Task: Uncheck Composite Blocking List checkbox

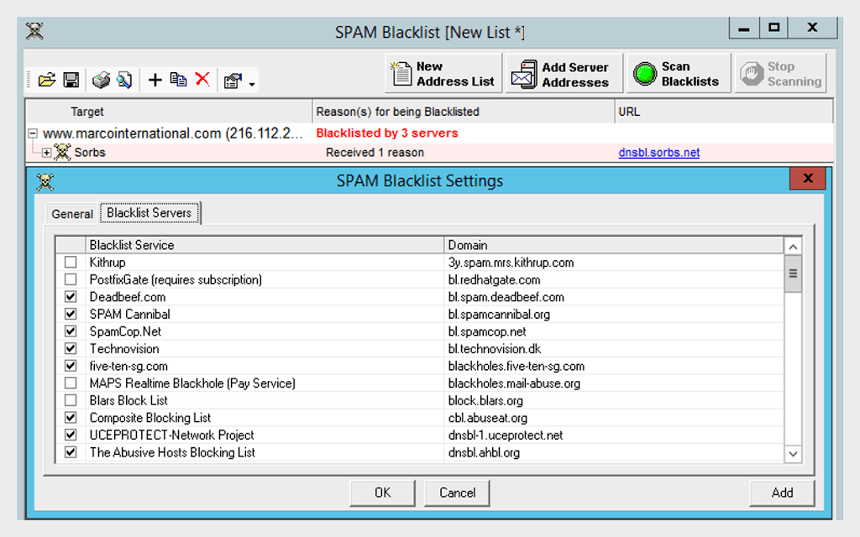Action: (x=71, y=418)
